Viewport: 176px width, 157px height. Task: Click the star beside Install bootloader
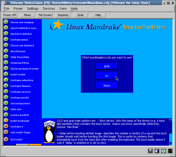[6, 121]
